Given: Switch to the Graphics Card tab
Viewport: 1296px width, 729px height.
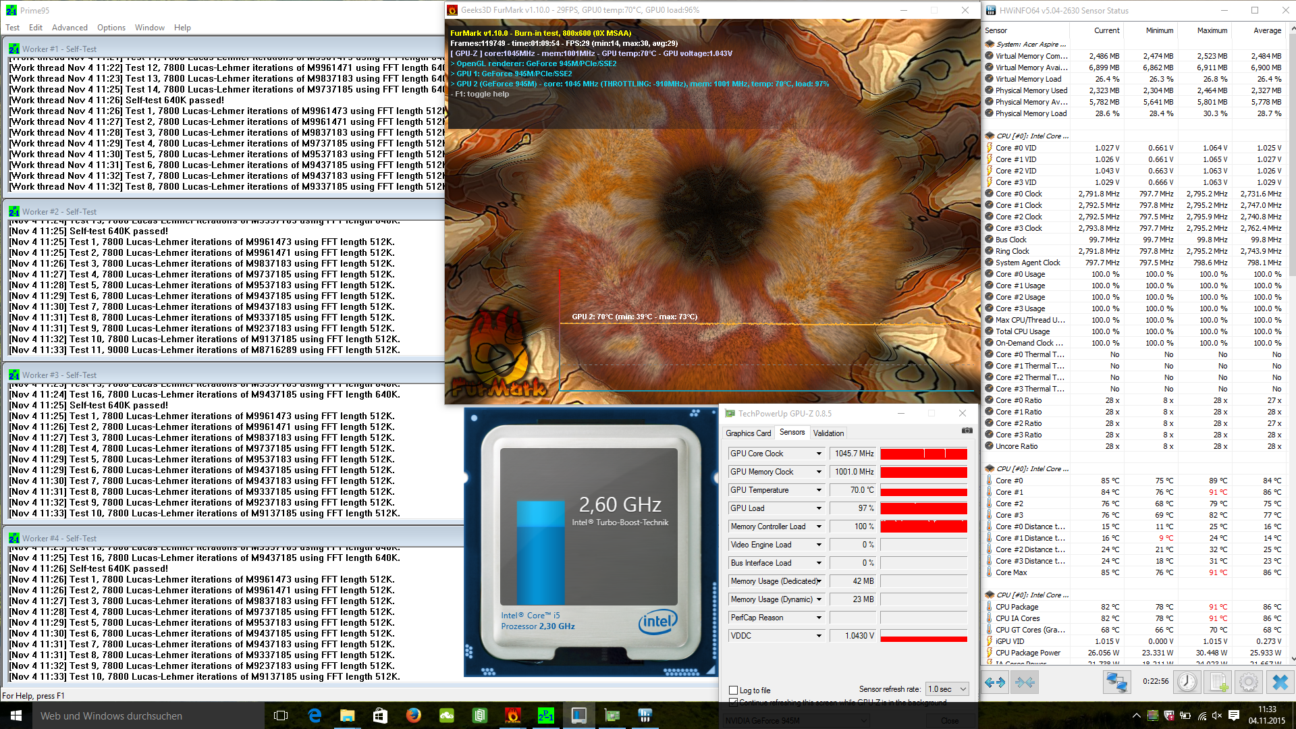Looking at the screenshot, I should click(x=748, y=433).
